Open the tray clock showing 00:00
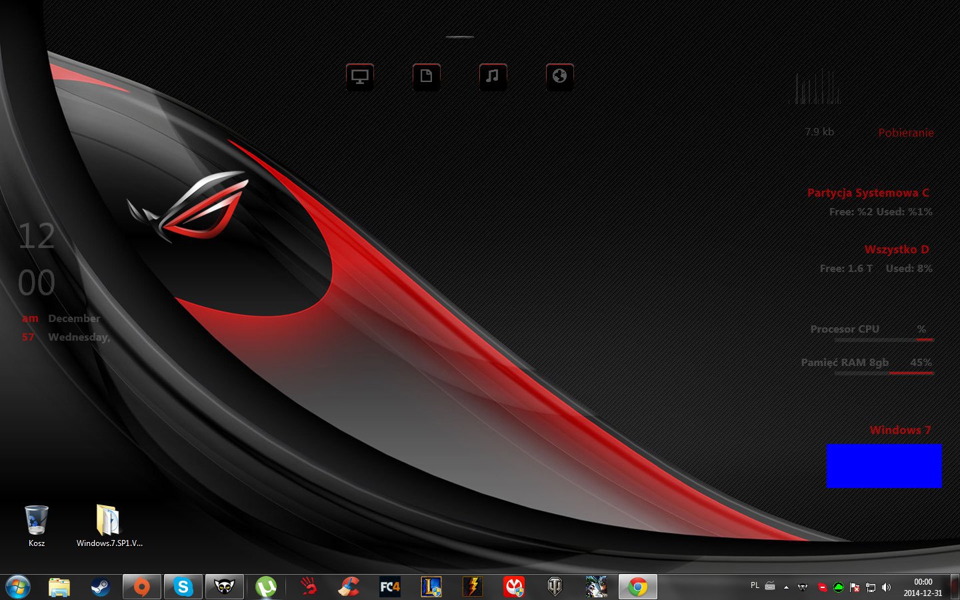Image resolution: width=960 pixels, height=600 pixels. 923,587
